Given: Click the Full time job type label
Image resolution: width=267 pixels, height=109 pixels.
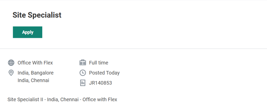Looking at the screenshot, I should coord(99,63).
